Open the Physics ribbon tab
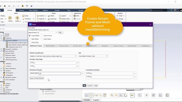182x102 pixels. 22,10
